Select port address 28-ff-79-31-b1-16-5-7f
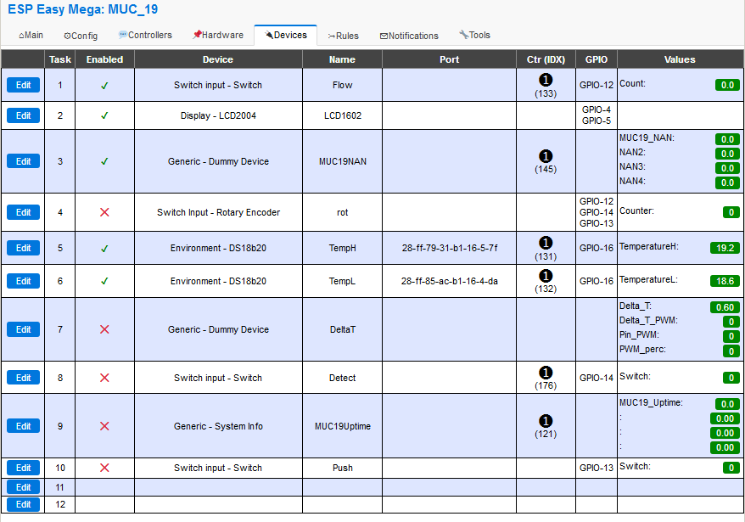This screenshot has height=522, width=745. [x=450, y=248]
